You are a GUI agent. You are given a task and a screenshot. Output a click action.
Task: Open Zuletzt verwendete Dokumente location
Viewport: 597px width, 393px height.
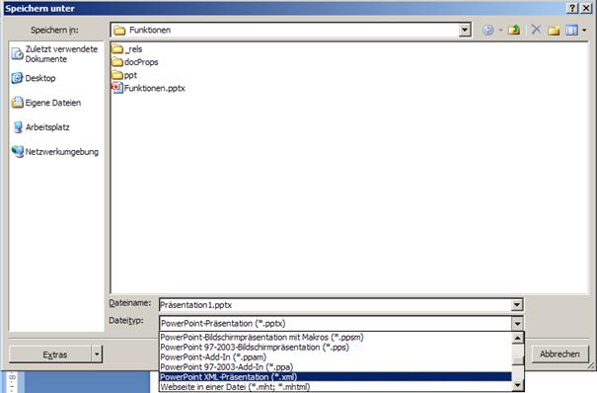point(55,54)
